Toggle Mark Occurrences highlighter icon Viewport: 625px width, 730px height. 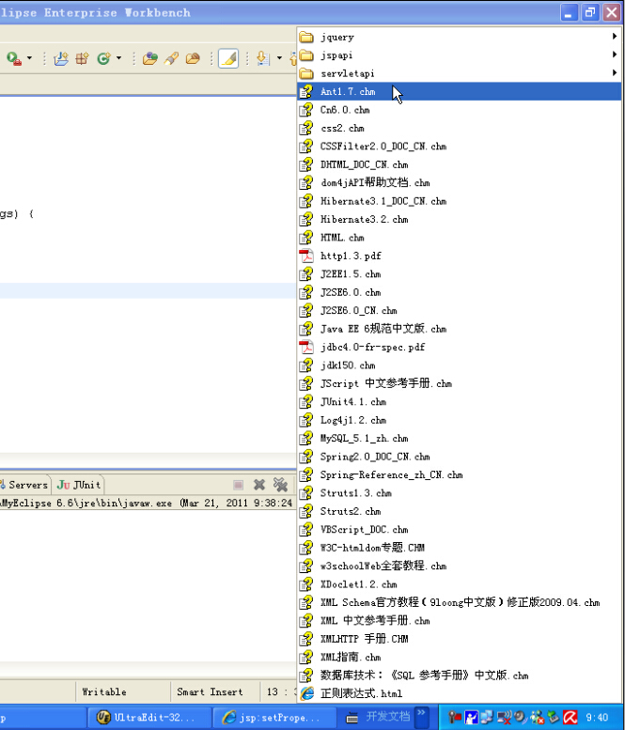tap(228, 58)
